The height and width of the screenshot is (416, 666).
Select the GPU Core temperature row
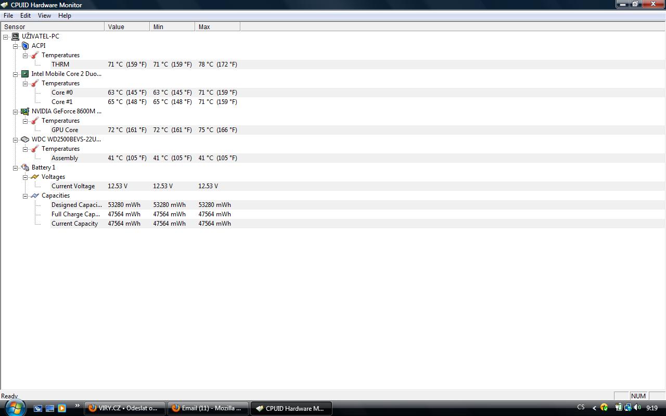tap(65, 130)
